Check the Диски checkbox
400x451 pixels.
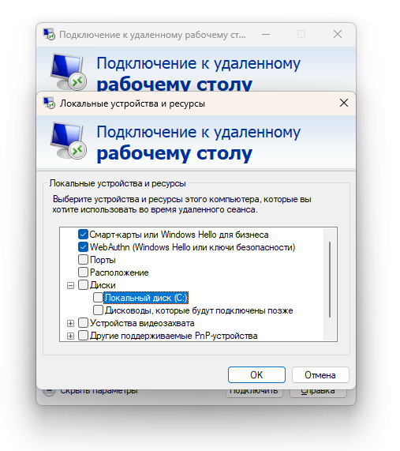83,285
